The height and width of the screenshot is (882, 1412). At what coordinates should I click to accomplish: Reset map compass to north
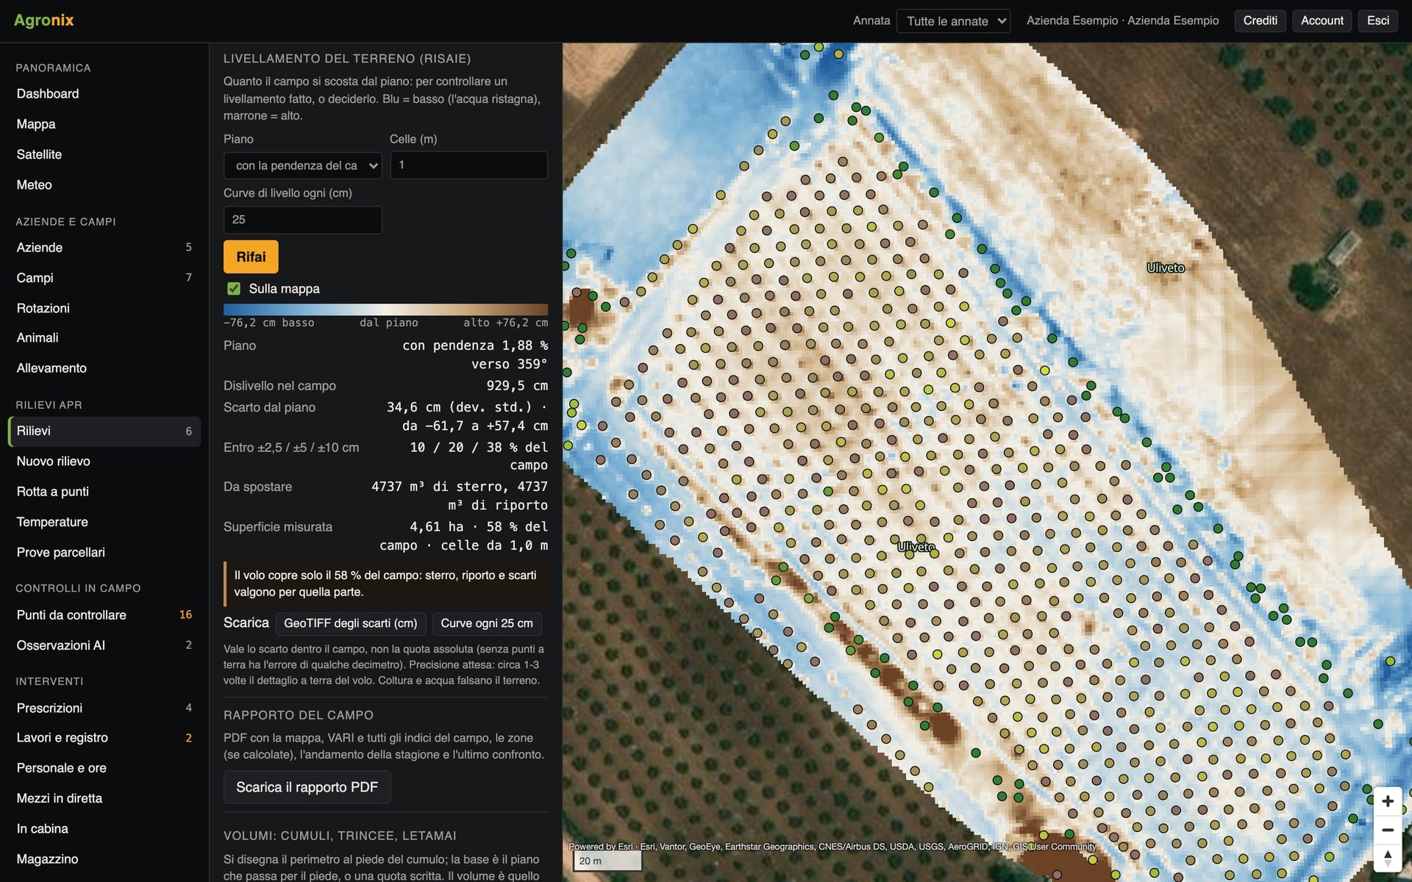point(1387,858)
